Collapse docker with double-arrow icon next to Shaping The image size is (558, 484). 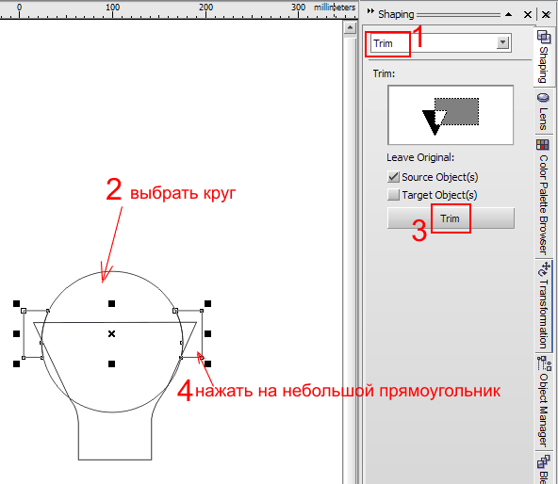(370, 11)
